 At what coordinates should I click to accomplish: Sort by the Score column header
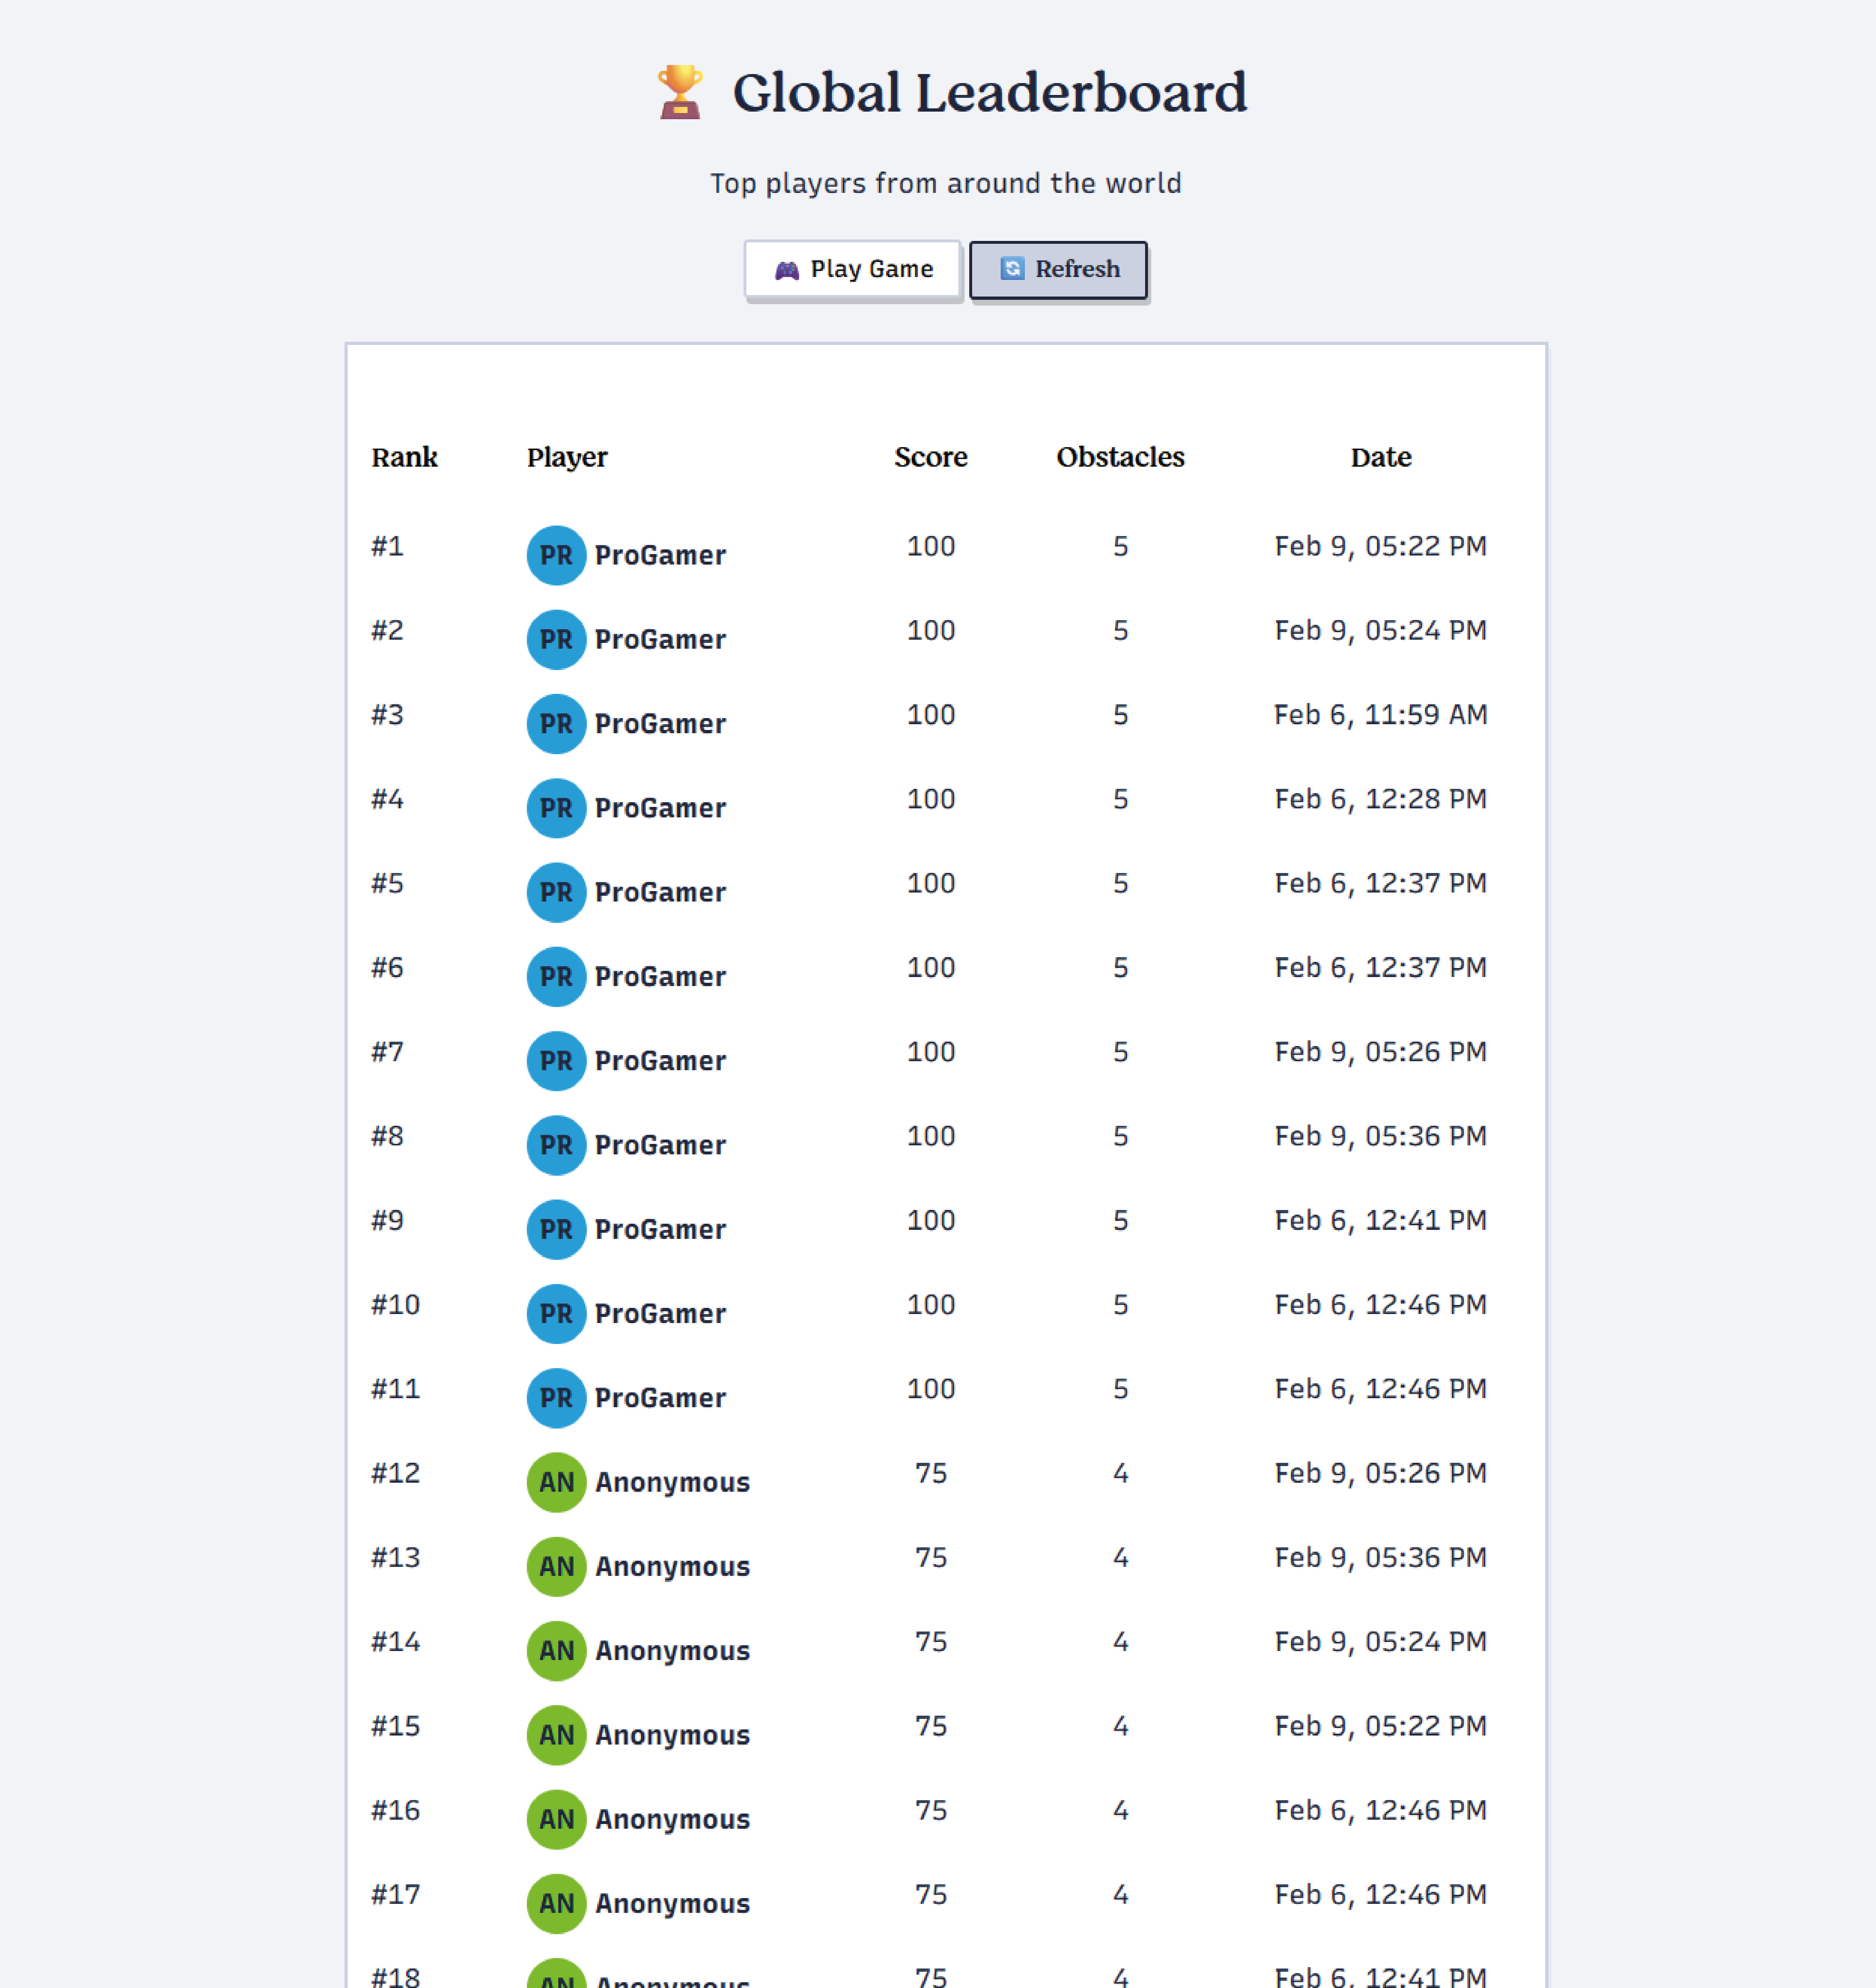point(931,457)
